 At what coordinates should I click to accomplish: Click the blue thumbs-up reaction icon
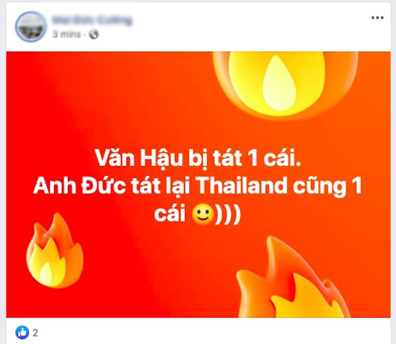pyautogui.click(x=22, y=333)
